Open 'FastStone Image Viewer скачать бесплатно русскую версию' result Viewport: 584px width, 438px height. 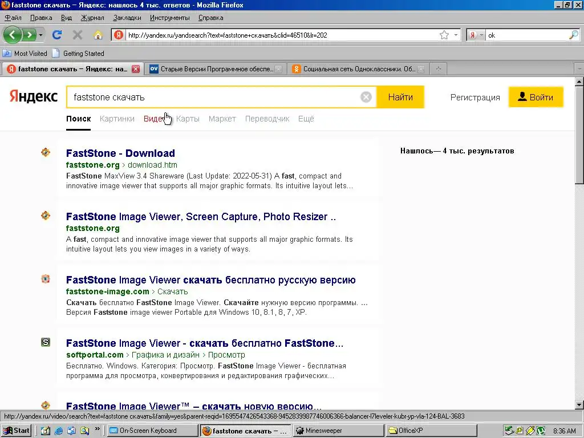pos(211,279)
